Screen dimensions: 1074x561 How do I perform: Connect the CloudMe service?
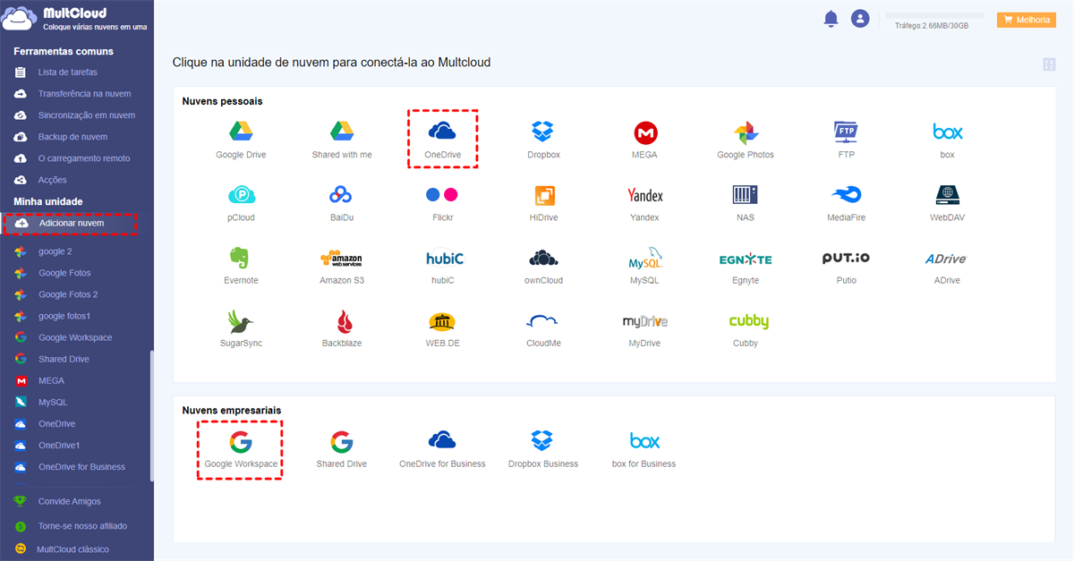(543, 328)
